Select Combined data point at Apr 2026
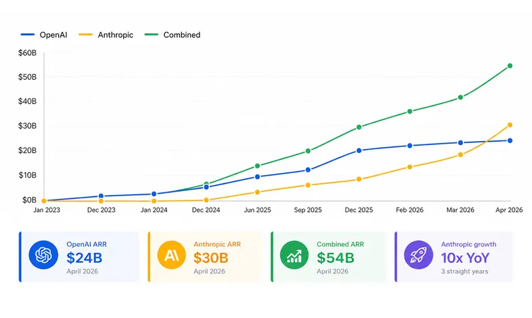The image size is (532, 318). [x=509, y=66]
